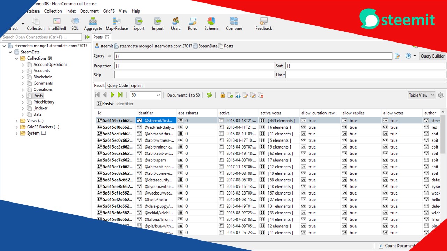The width and height of the screenshot is (447, 251).
Task: Go to the next results page
Action: pos(112,95)
